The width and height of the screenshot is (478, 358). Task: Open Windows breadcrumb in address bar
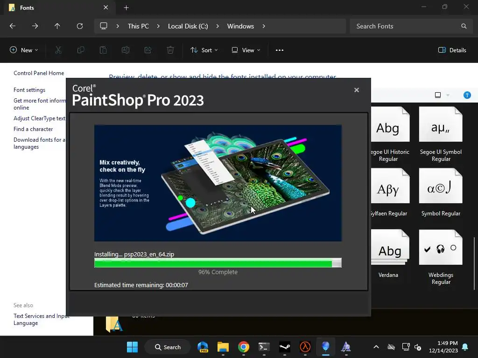[240, 26]
